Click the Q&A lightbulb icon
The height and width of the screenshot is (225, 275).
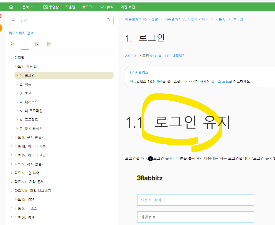pyautogui.click(x=102, y=7)
